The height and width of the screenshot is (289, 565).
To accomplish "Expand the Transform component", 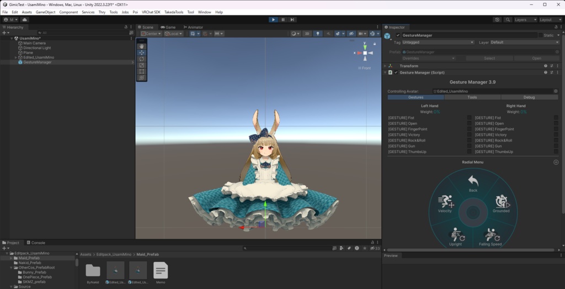I will tap(385, 66).
